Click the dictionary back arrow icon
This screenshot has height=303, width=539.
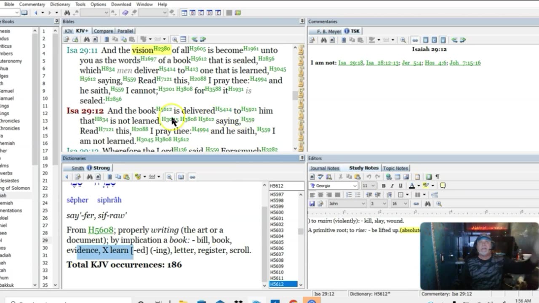click(67, 177)
